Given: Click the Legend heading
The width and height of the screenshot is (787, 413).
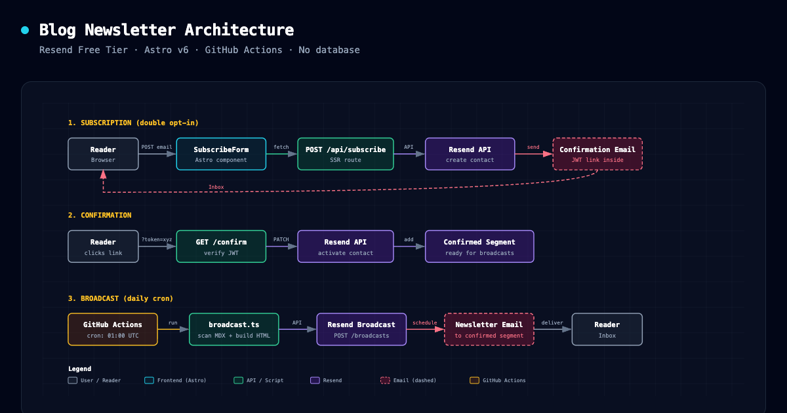Looking at the screenshot, I should 79,368.
